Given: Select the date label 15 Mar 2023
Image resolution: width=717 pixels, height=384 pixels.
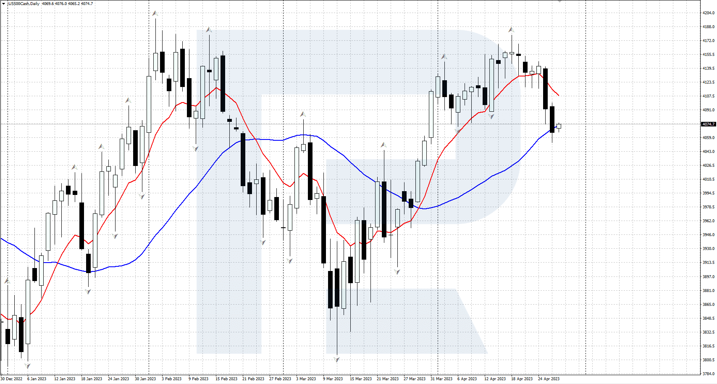Looking at the screenshot, I should click(361, 379).
